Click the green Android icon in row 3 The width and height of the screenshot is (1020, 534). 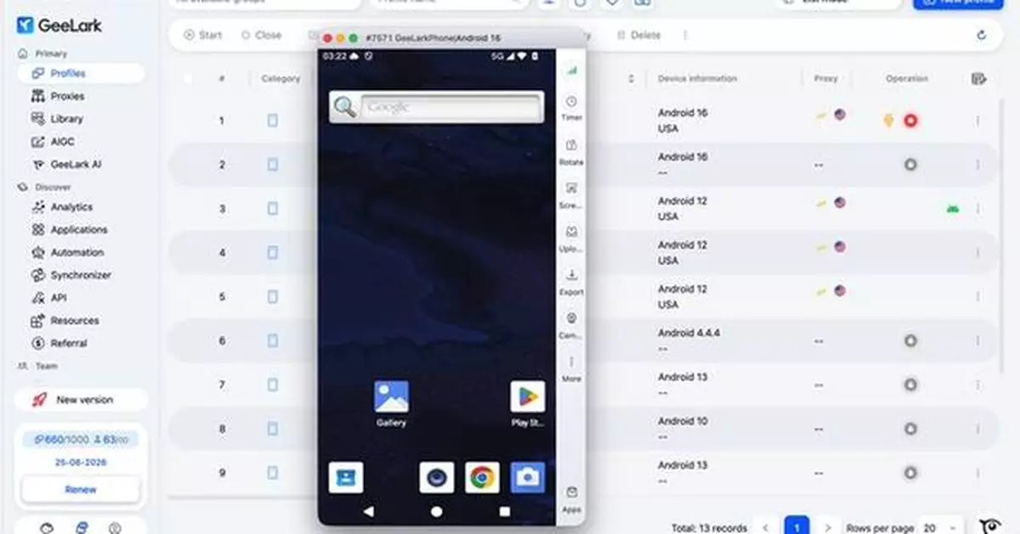point(953,208)
